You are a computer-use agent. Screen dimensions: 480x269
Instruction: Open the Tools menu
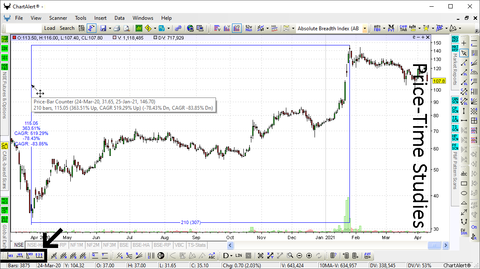point(80,18)
